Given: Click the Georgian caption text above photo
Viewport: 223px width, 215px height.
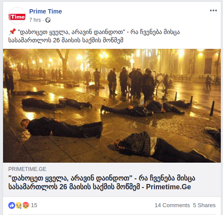Looking at the screenshot, I should (x=94, y=36).
